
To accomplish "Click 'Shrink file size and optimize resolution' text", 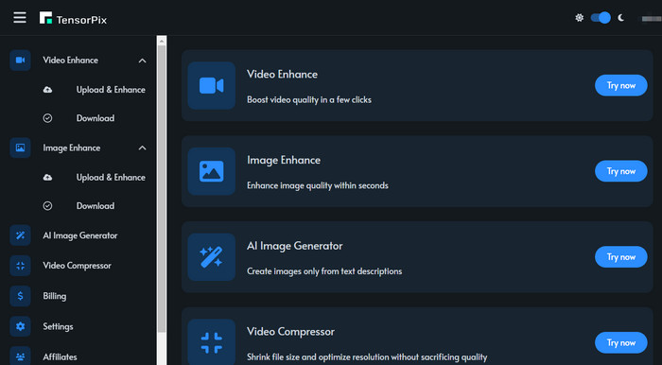I will 367,357.
